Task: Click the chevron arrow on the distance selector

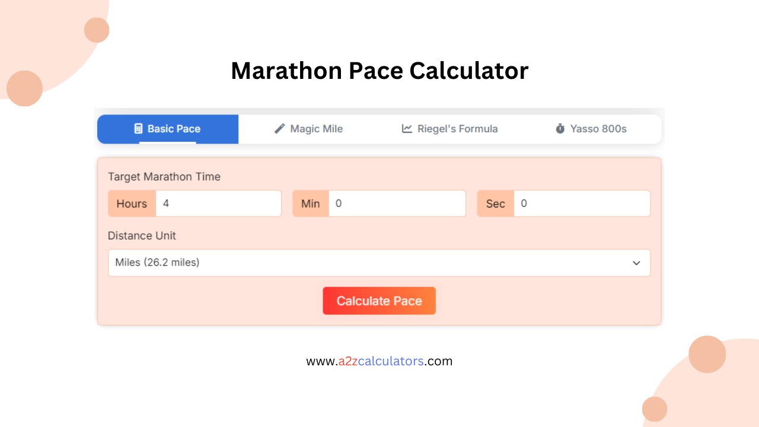Action: pyautogui.click(x=637, y=263)
